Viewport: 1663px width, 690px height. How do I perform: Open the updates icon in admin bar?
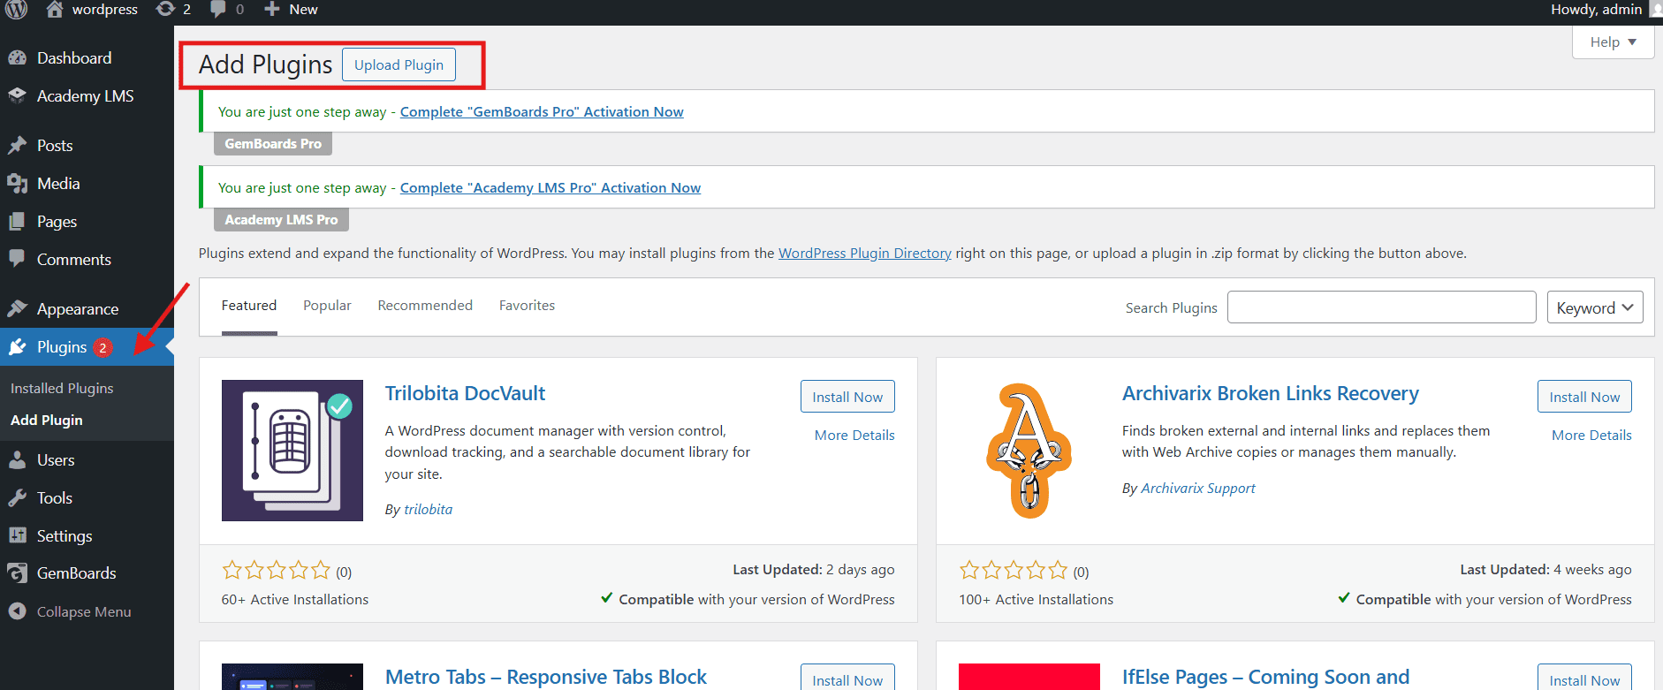(173, 10)
